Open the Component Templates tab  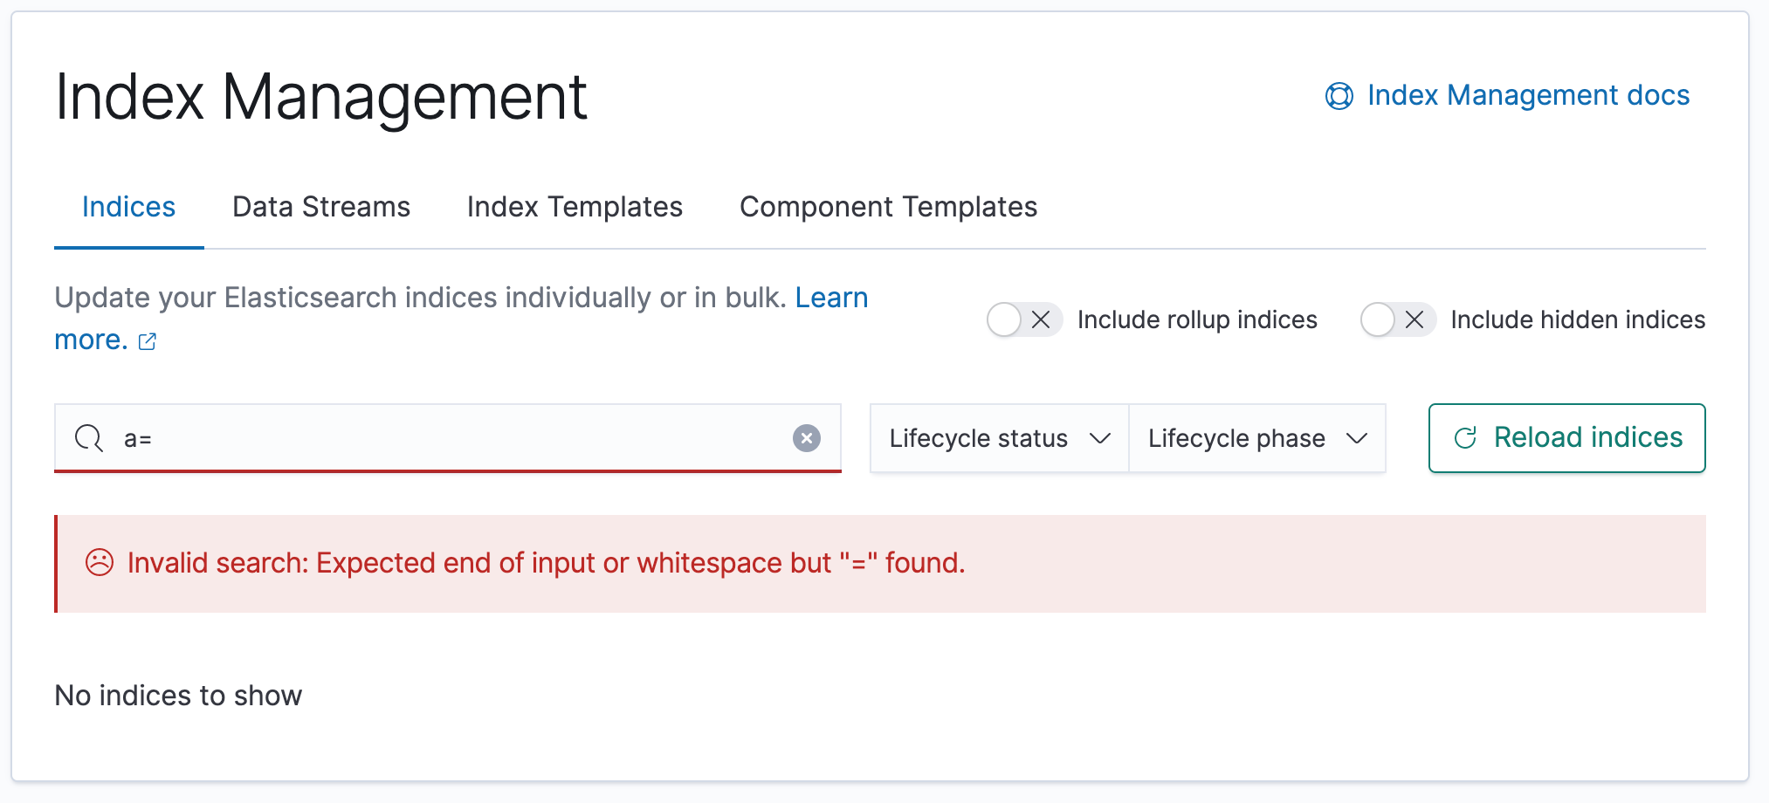coord(888,207)
